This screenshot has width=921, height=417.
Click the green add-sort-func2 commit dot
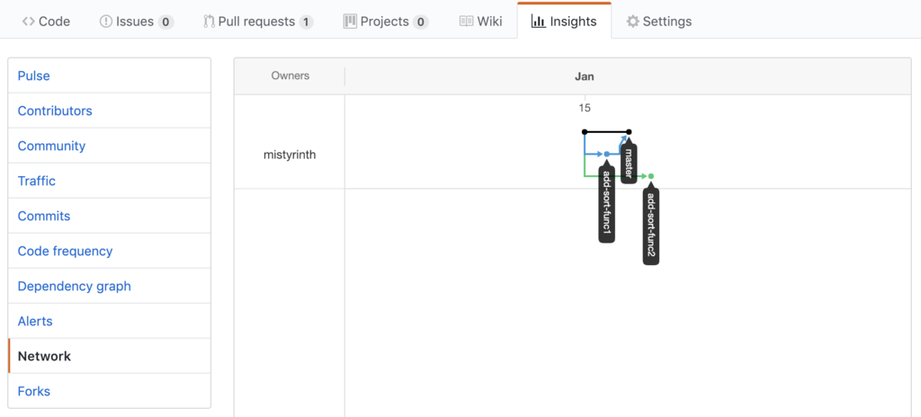click(651, 176)
